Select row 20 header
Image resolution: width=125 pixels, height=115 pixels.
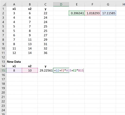(x=3, y=92)
